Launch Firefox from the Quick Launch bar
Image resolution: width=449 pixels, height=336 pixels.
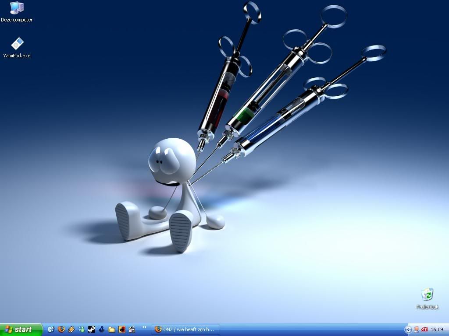61,329
